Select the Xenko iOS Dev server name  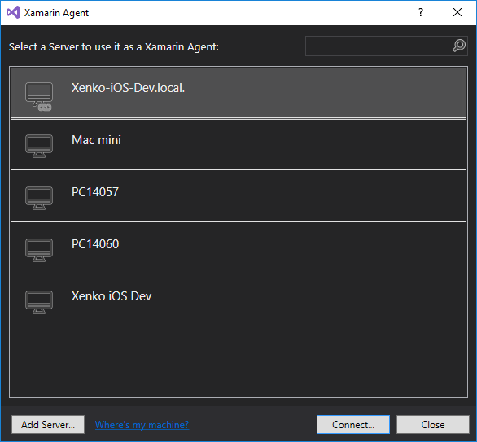coord(112,296)
